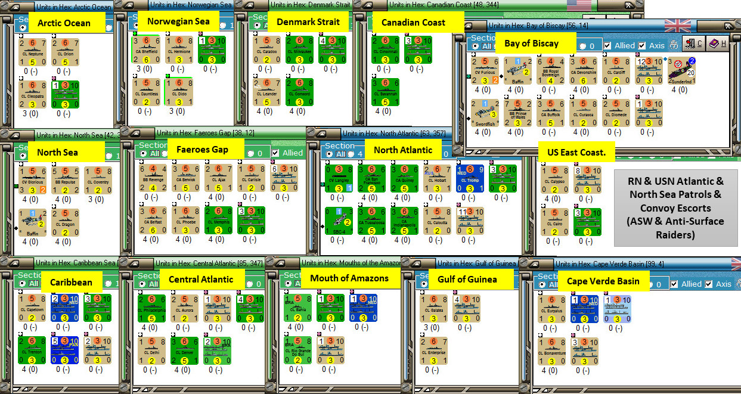Choose the Sunderland flying boat counter
Screen dimensions: 741x394
tap(681, 71)
